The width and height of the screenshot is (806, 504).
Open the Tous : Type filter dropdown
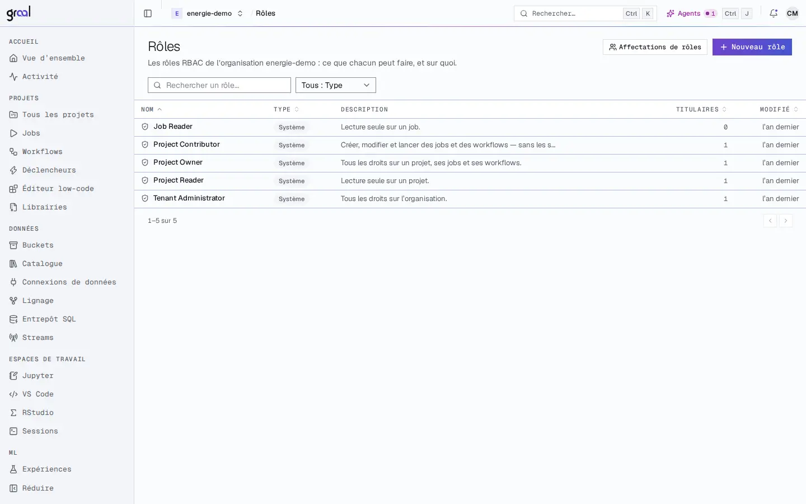pyautogui.click(x=336, y=85)
